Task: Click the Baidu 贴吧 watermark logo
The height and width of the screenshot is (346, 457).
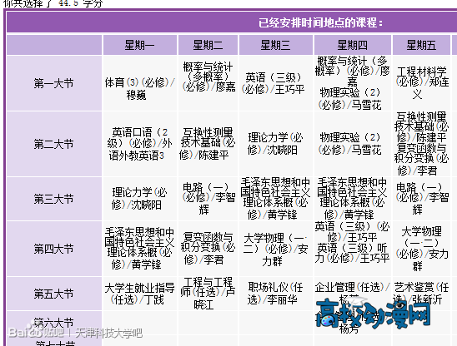Action: [36, 332]
